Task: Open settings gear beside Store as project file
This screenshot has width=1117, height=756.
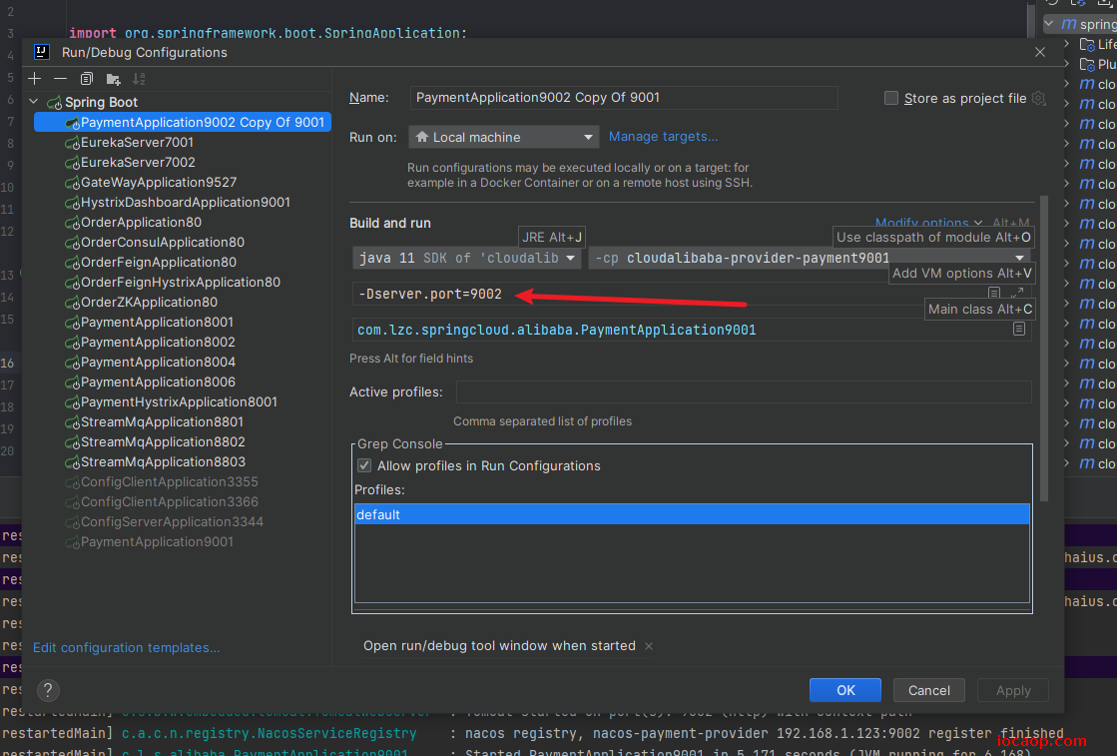Action: (x=1038, y=98)
